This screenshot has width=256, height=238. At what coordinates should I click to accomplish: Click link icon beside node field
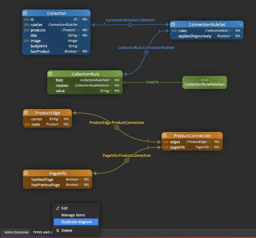pyautogui.click(x=27, y=124)
